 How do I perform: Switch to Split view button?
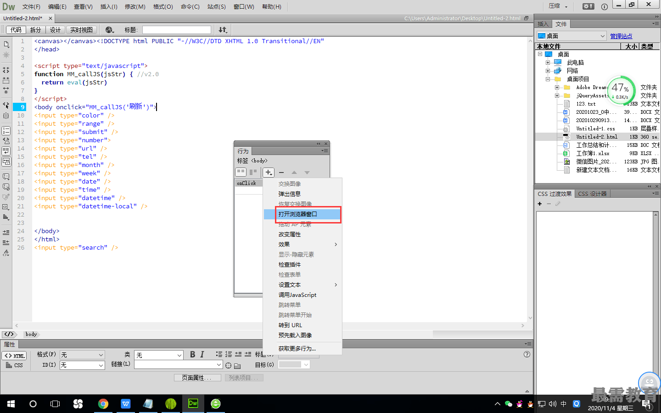35,30
